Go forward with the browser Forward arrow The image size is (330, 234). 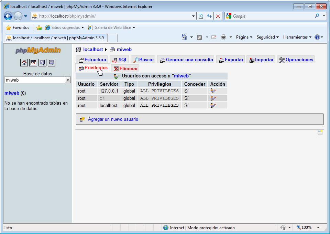(x=18, y=16)
